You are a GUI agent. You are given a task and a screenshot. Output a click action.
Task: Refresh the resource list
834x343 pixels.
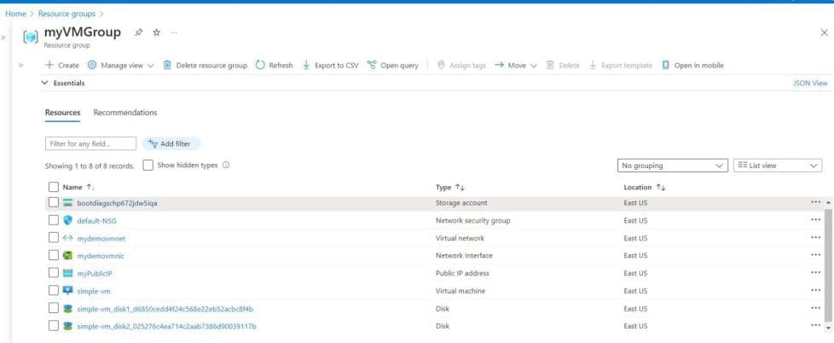click(x=275, y=66)
